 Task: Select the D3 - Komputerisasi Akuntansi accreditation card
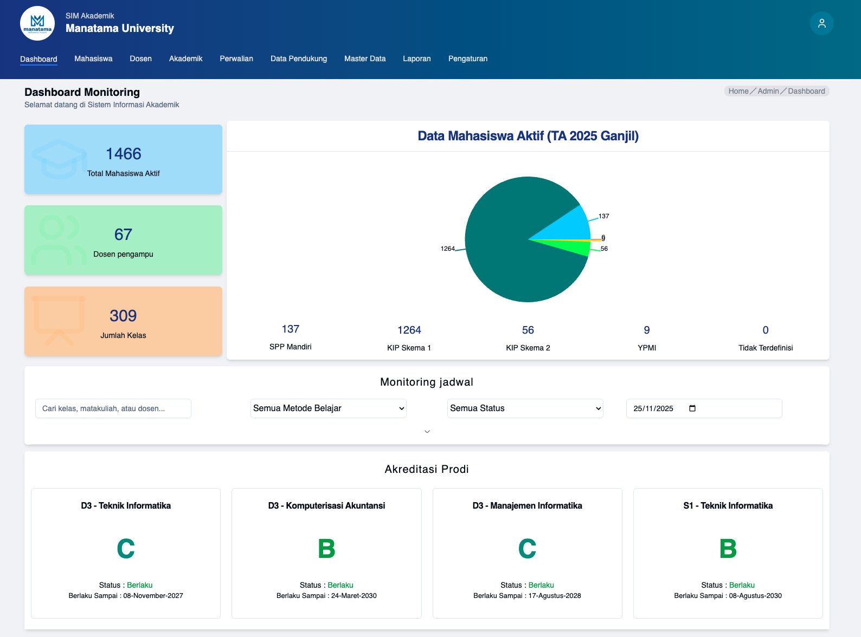[326, 552]
